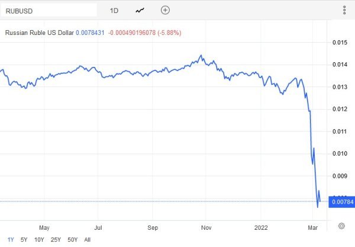
Task: Click the 0.0078431 price value in legend
Action: click(89, 33)
